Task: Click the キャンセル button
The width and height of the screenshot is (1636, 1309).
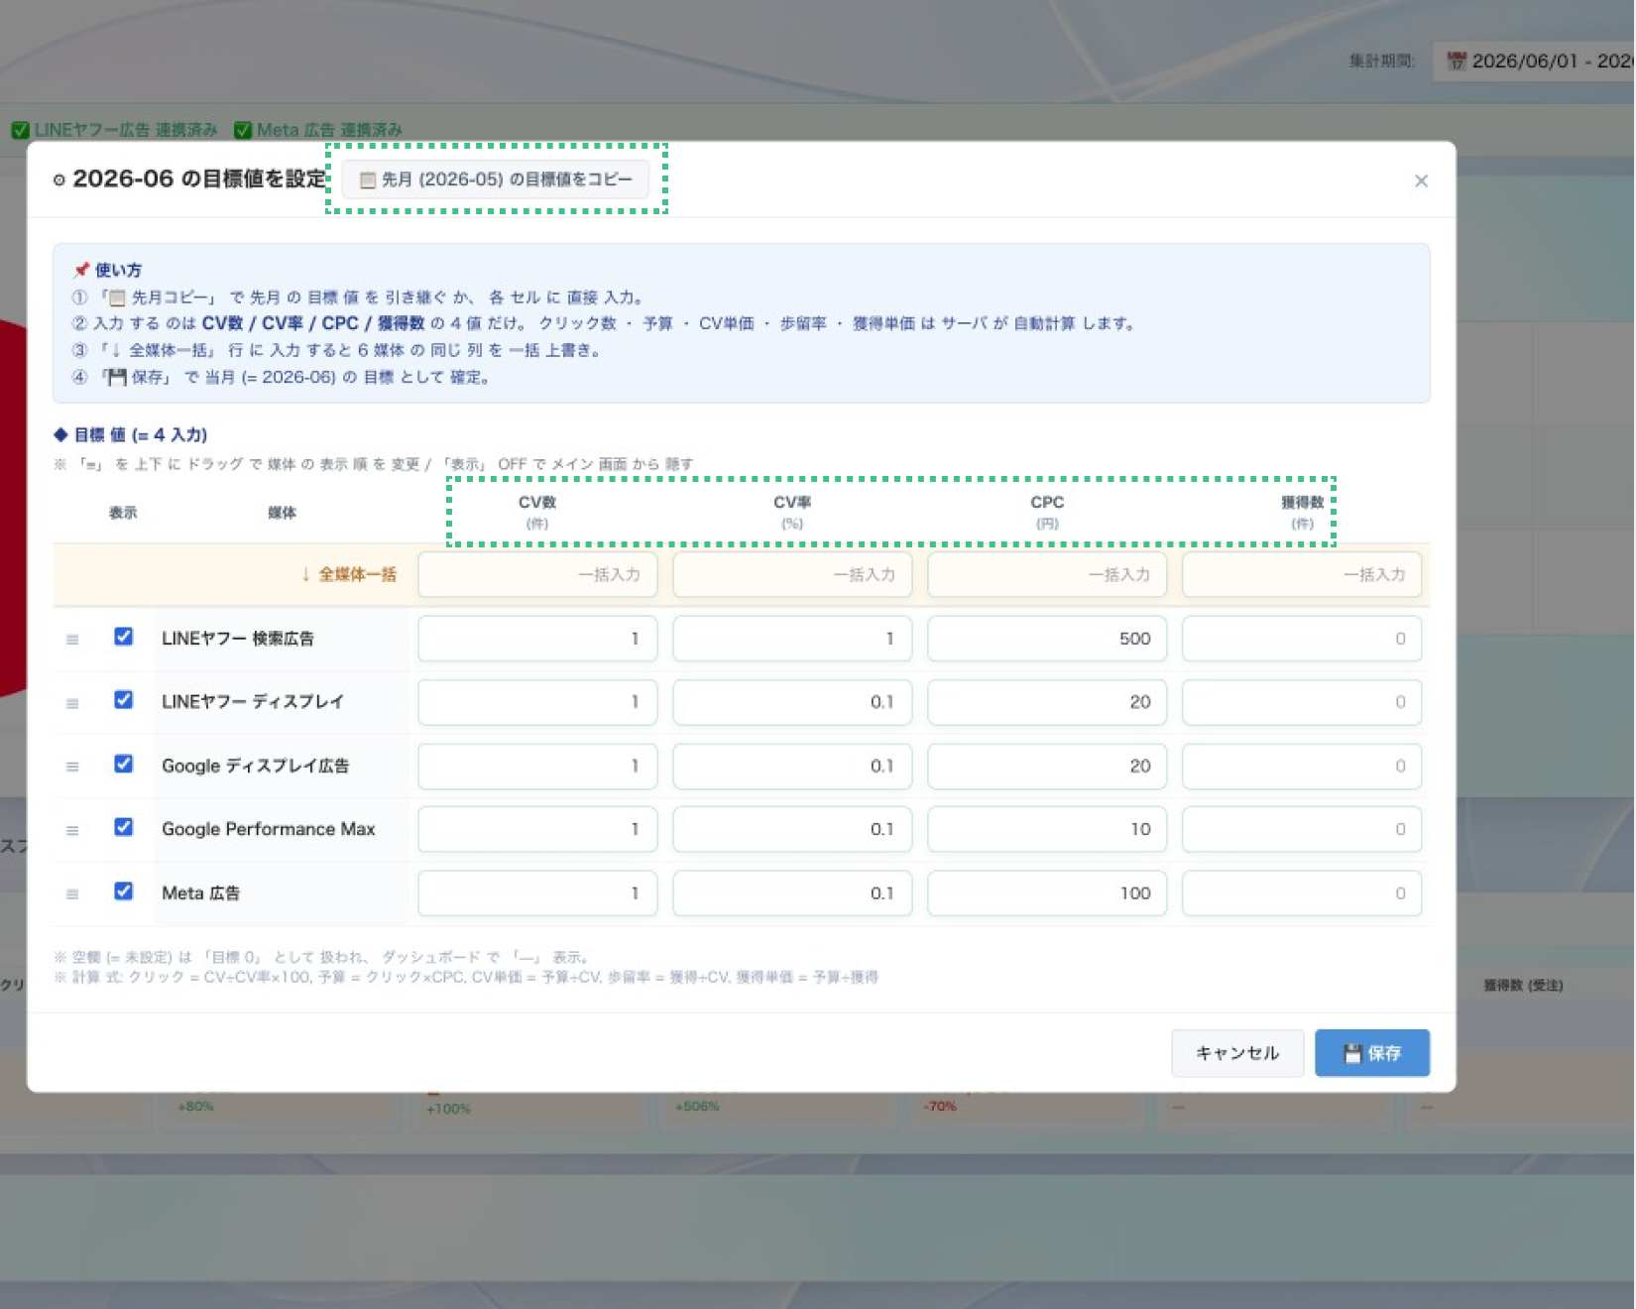Action: (1236, 1053)
